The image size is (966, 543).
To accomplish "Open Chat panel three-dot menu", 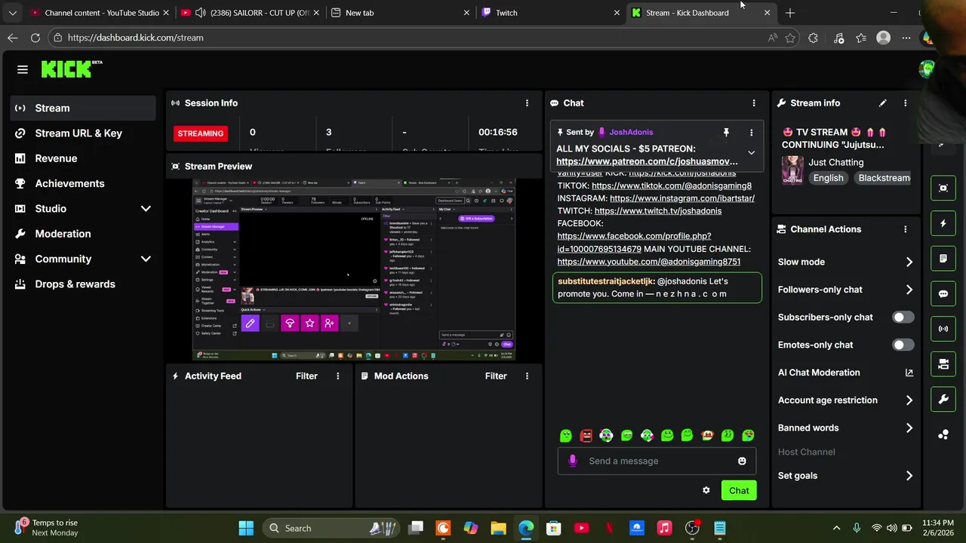I will click(x=753, y=103).
